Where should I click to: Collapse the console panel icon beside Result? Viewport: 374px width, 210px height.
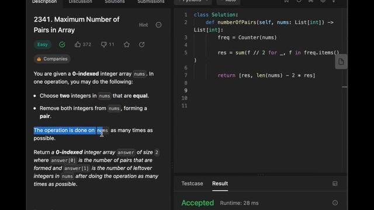[x=335, y=184]
